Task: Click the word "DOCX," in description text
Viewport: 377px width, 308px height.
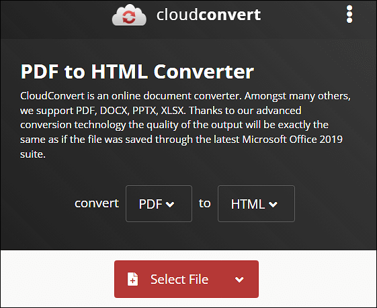Action: tap(115, 111)
